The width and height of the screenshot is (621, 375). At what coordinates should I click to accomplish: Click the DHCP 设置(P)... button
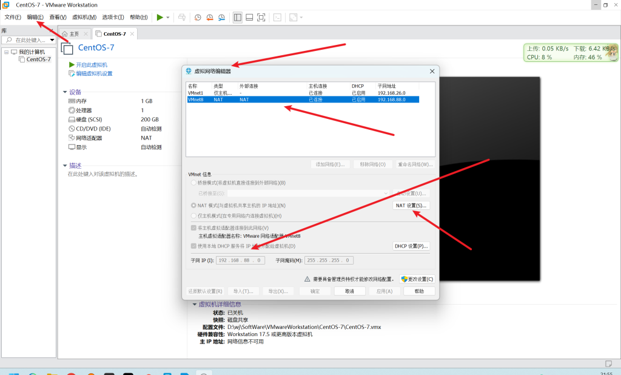tap(411, 246)
